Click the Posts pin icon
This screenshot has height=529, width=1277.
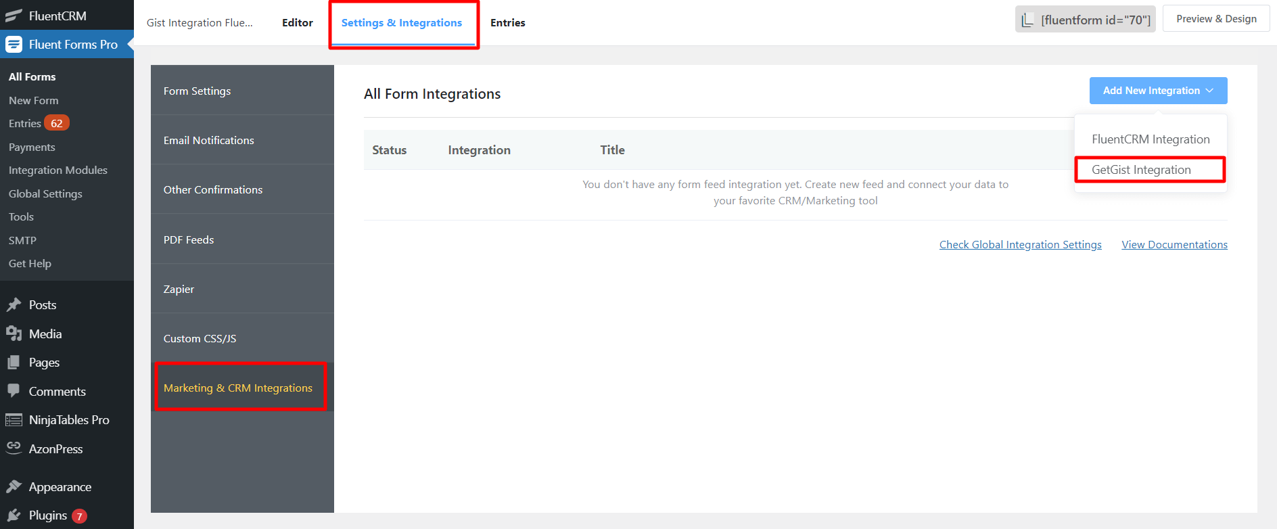14,305
